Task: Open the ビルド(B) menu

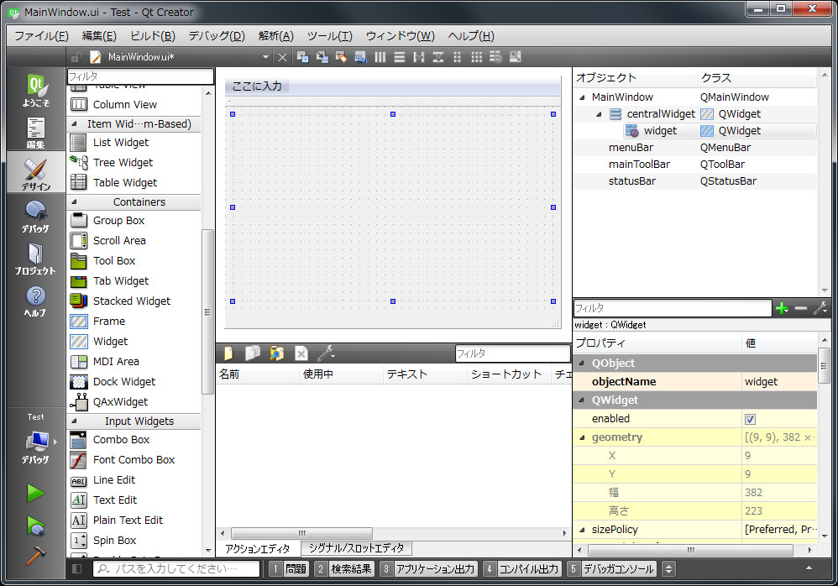Action: pyautogui.click(x=152, y=36)
